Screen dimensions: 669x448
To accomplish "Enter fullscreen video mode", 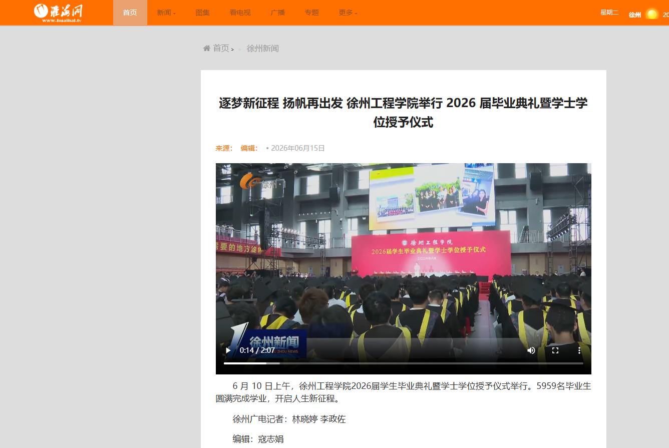I will tap(555, 350).
